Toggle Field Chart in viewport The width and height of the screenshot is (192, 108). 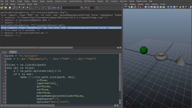click(157, 7)
